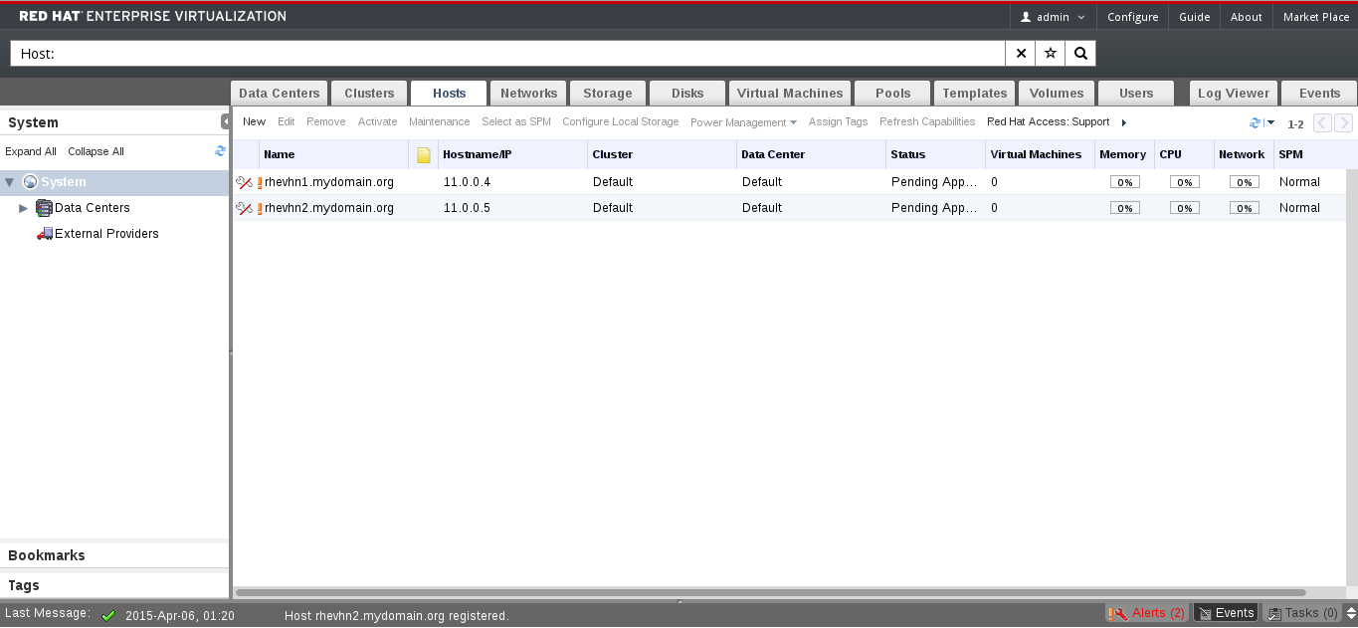Open the Storage tab

(607, 93)
